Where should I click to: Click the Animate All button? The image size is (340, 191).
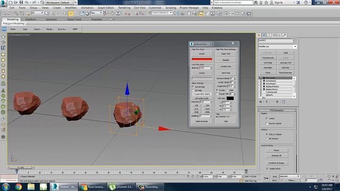(x=276, y=155)
